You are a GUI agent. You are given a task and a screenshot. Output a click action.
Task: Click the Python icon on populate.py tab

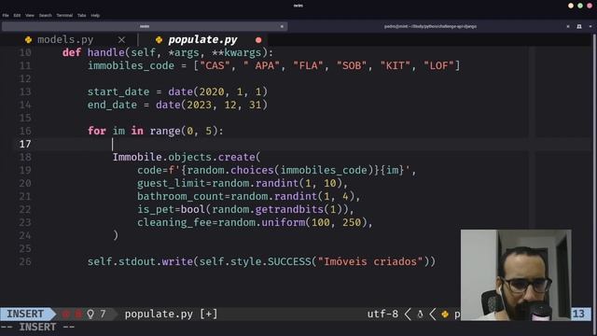tap(159, 39)
